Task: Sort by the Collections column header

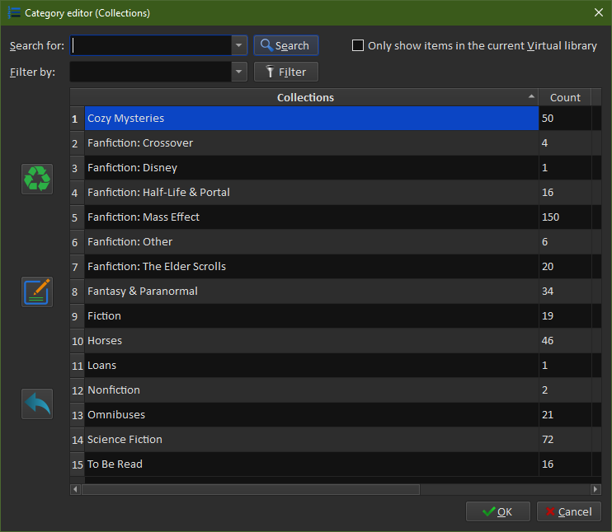Action: pos(304,97)
